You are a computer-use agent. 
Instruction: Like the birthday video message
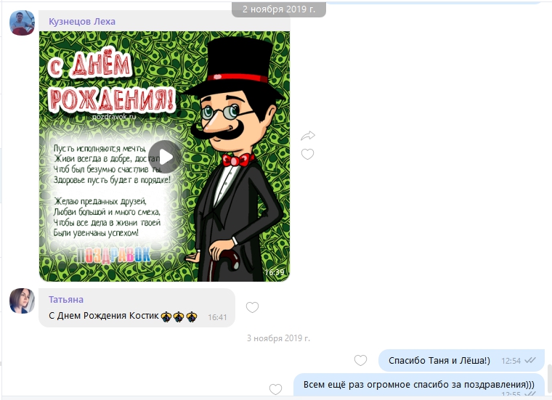307,154
